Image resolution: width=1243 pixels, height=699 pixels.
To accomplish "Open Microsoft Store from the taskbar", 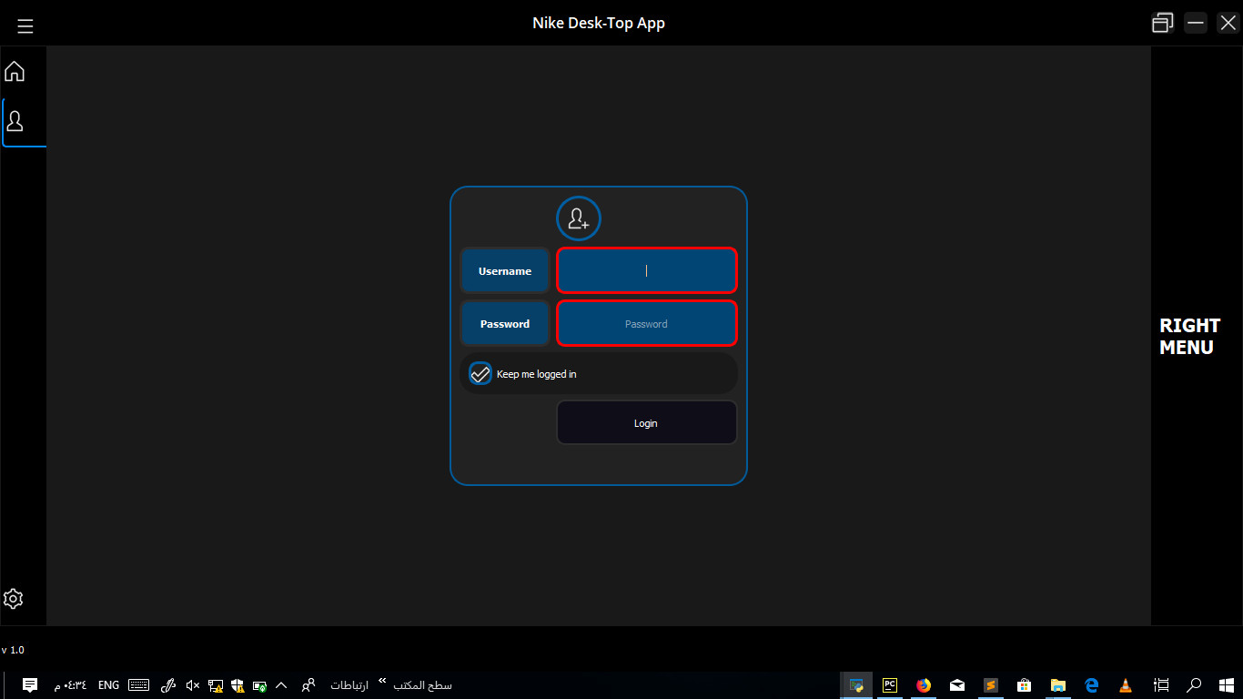I will coord(1024,685).
